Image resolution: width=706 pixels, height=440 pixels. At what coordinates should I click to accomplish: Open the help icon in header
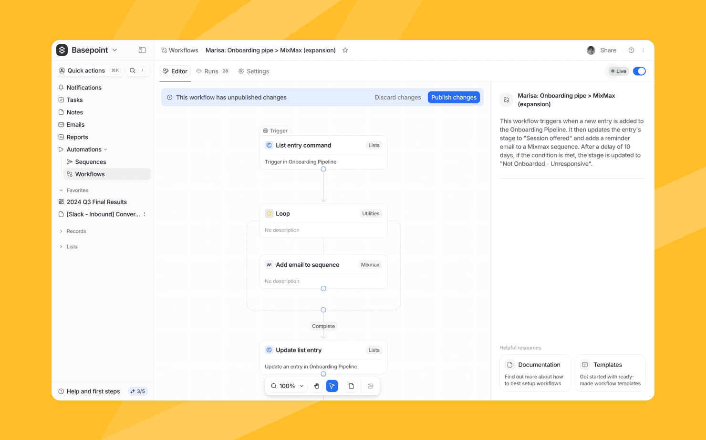631,50
